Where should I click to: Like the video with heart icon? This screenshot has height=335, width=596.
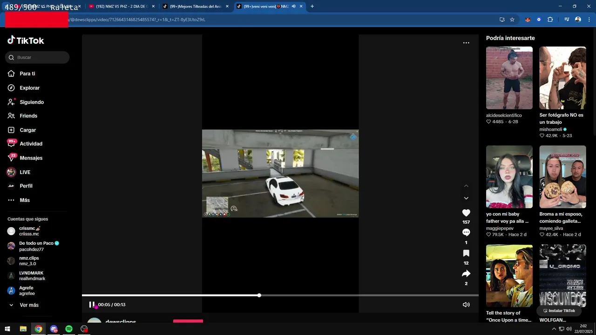(x=466, y=213)
